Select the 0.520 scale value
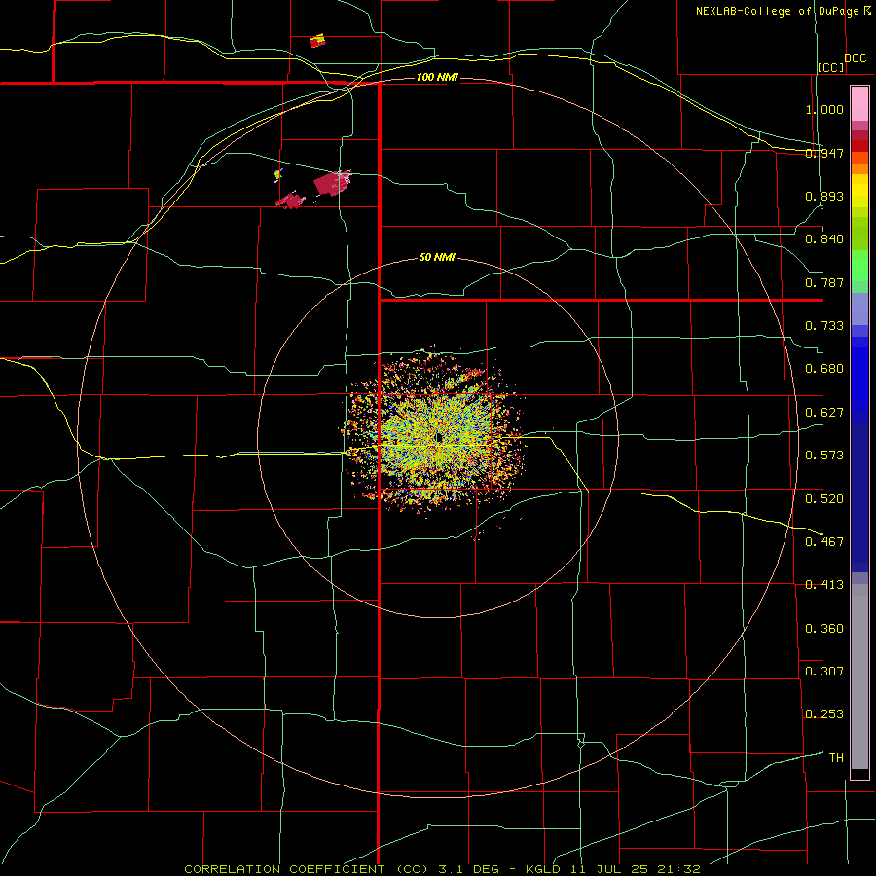 click(x=824, y=499)
